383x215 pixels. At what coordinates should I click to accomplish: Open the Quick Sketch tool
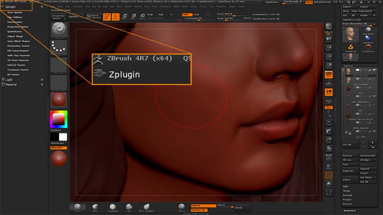[94, 17]
